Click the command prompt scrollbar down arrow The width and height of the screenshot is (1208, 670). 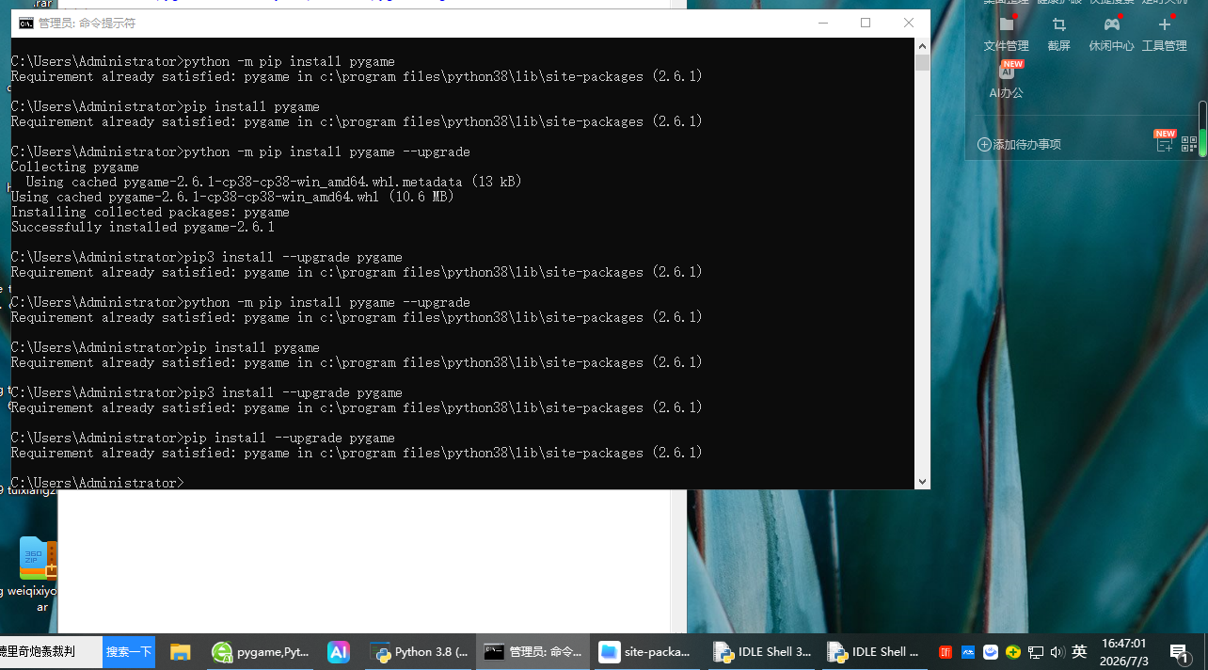tap(922, 481)
